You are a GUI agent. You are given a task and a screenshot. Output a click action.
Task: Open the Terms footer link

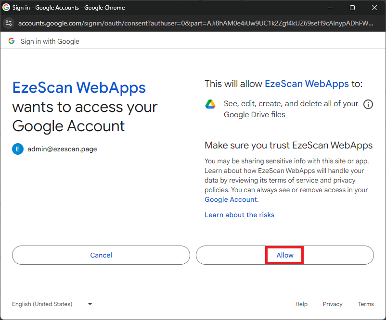pos(366,304)
